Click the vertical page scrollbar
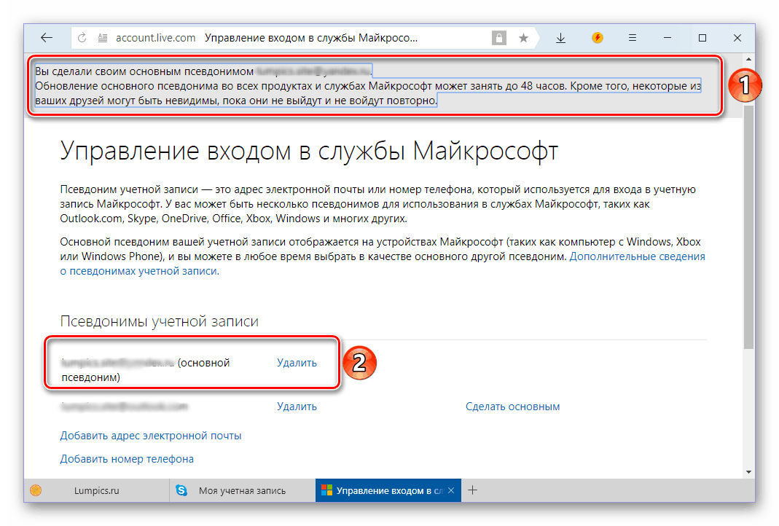 pyautogui.click(x=748, y=219)
